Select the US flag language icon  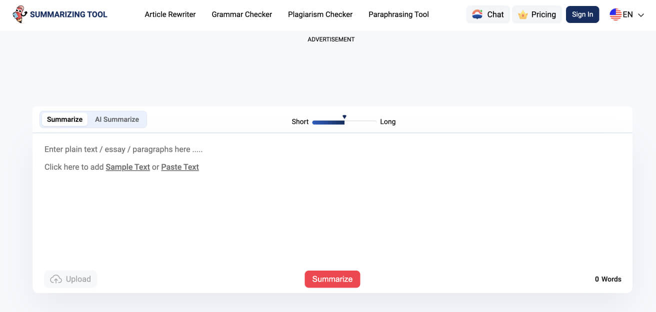[615, 14]
